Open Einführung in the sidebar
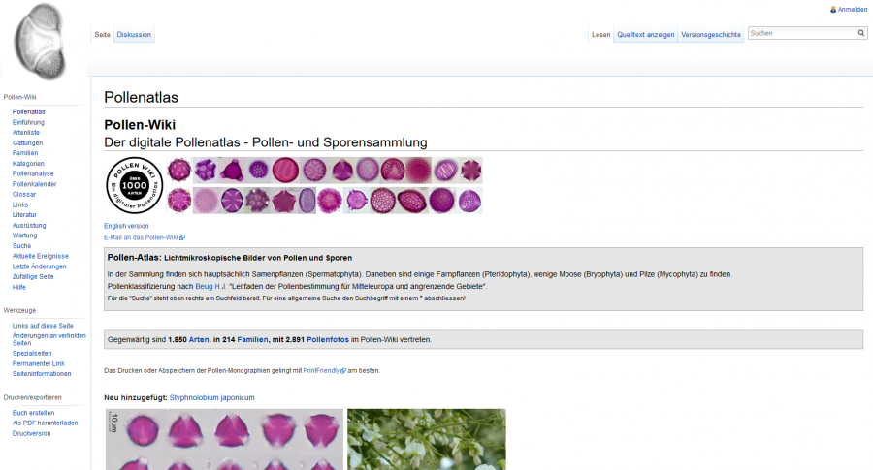The height and width of the screenshot is (470, 873). tap(28, 122)
